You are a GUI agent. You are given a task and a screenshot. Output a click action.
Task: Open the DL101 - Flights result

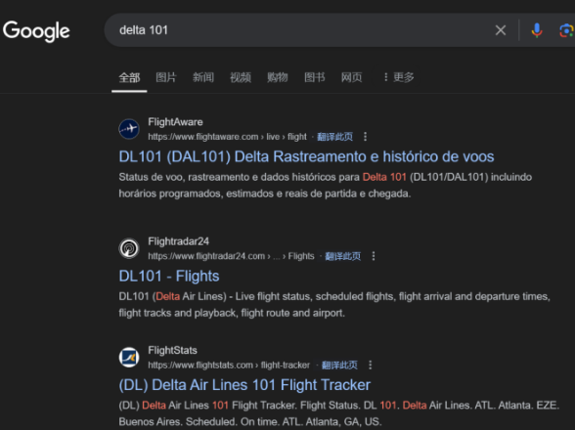tap(169, 276)
